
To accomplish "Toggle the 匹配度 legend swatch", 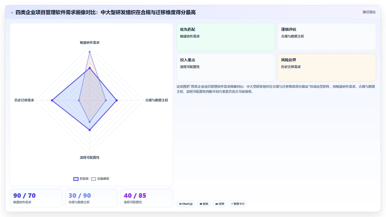I will [76, 179].
